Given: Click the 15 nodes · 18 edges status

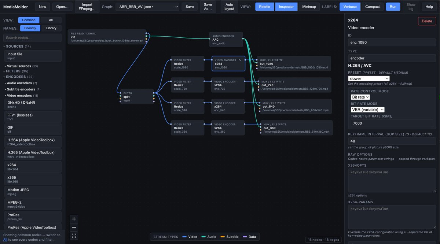Looking at the screenshot, I should (323, 240).
